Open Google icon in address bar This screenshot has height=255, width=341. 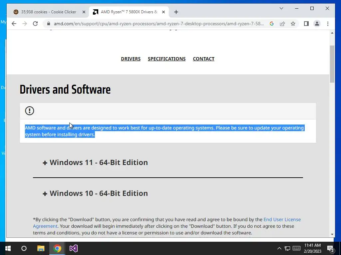click(x=272, y=24)
